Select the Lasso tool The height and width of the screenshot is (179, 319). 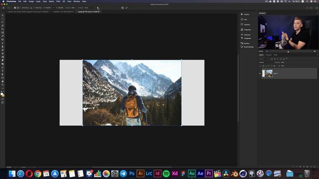coord(2,22)
